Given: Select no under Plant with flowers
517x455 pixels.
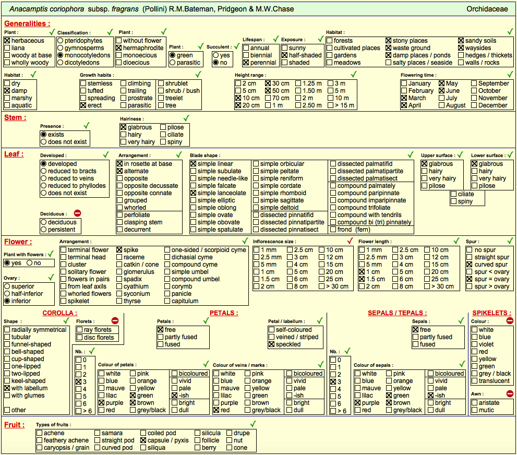Looking at the screenshot, I should [30, 263].
